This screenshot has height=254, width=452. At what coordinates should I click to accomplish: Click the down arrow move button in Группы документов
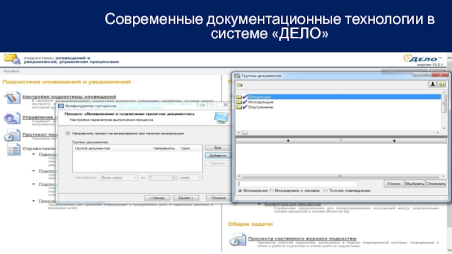(288, 141)
